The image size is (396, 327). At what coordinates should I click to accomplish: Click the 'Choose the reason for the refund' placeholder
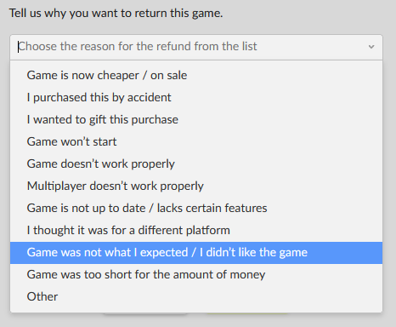(138, 47)
